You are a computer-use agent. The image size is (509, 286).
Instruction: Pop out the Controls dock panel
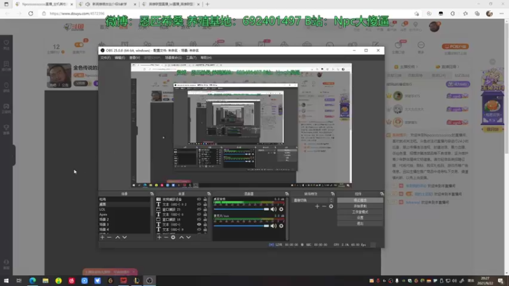(382, 194)
